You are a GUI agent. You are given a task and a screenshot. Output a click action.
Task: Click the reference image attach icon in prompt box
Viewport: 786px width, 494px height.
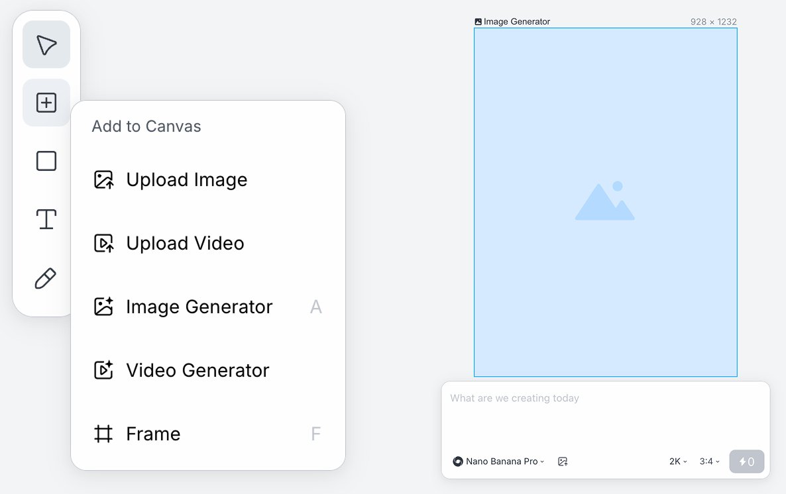563,462
